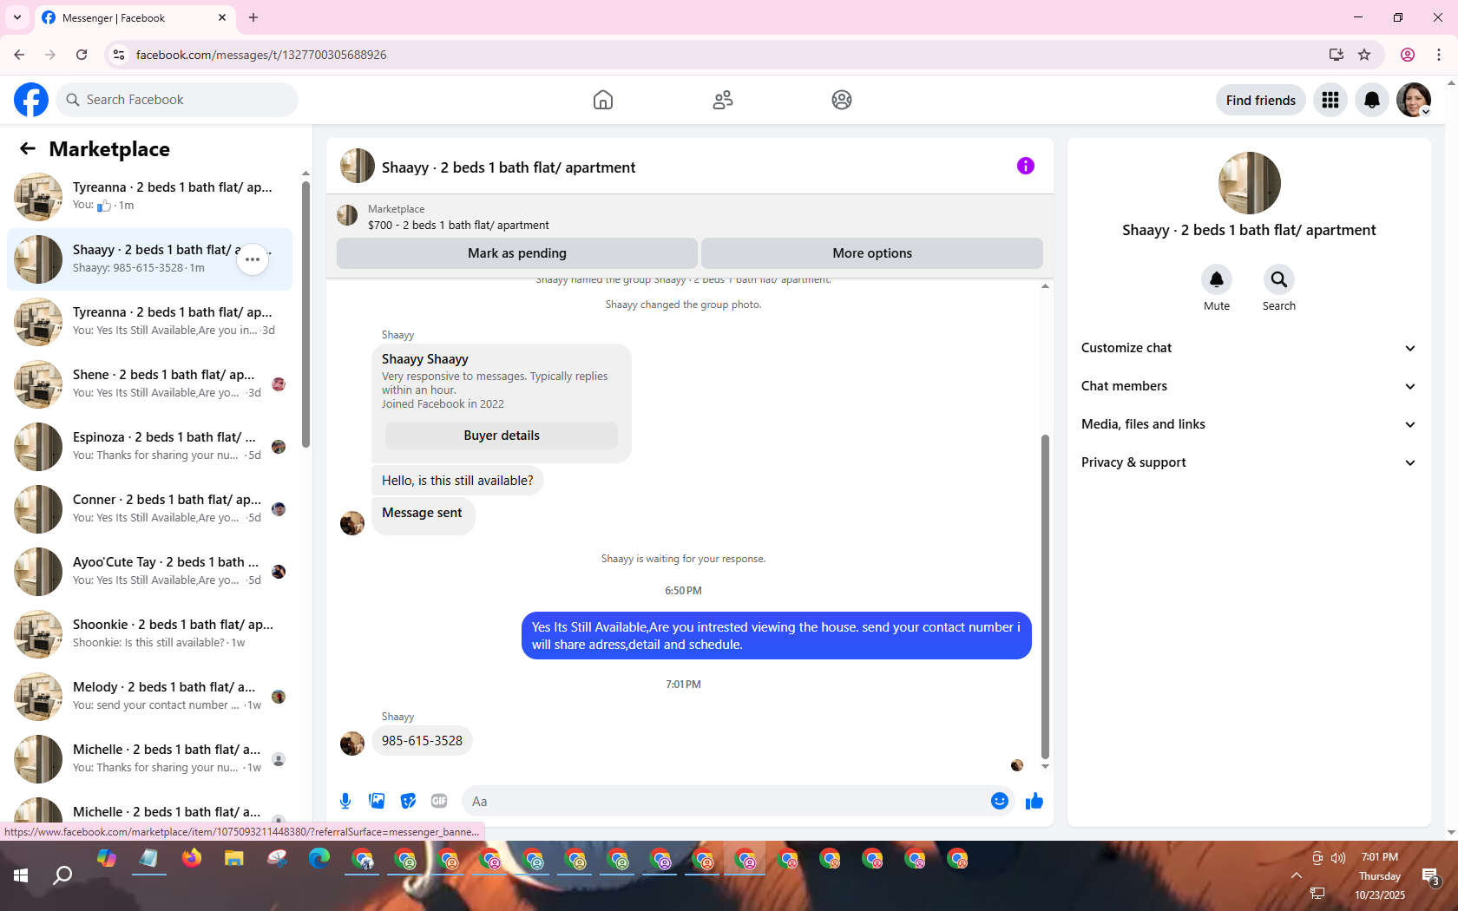Choose a GIF icon

coord(439,801)
